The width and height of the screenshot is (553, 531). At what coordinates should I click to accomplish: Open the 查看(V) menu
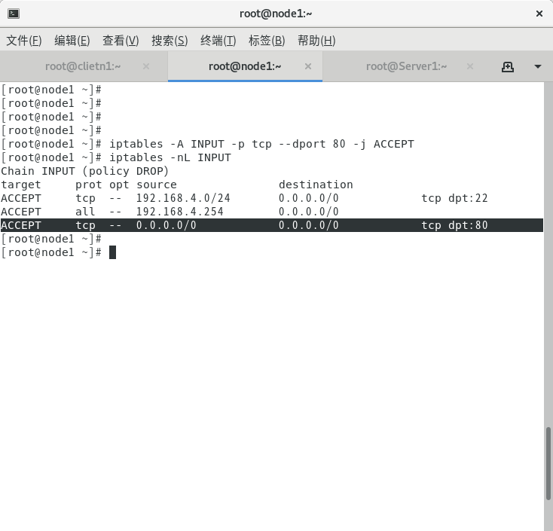121,41
